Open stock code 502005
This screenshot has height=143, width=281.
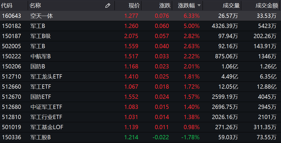point(11,46)
